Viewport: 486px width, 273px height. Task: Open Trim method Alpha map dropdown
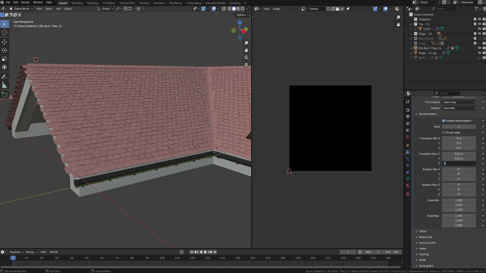[x=459, y=102]
